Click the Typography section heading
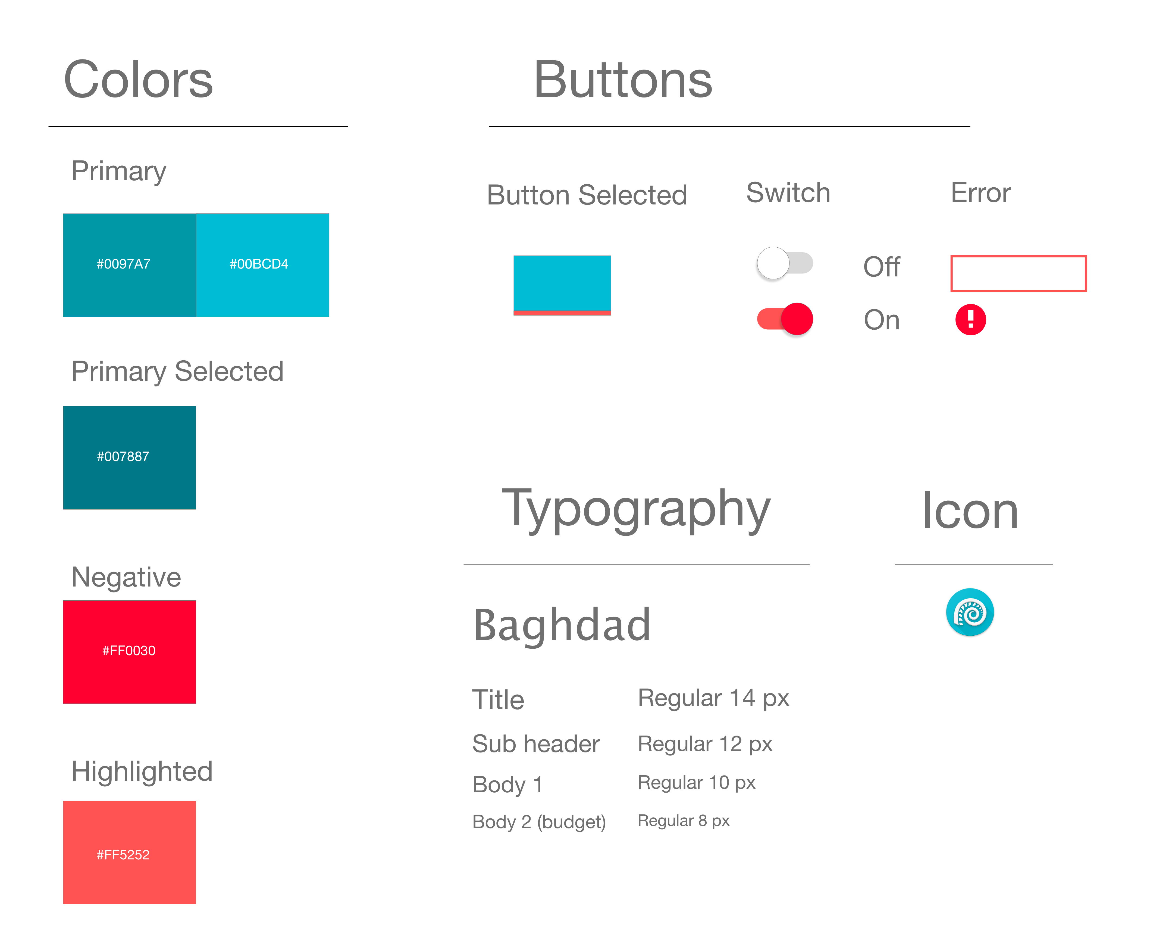The image size is (1150, 952). click(x=636, y=510)
